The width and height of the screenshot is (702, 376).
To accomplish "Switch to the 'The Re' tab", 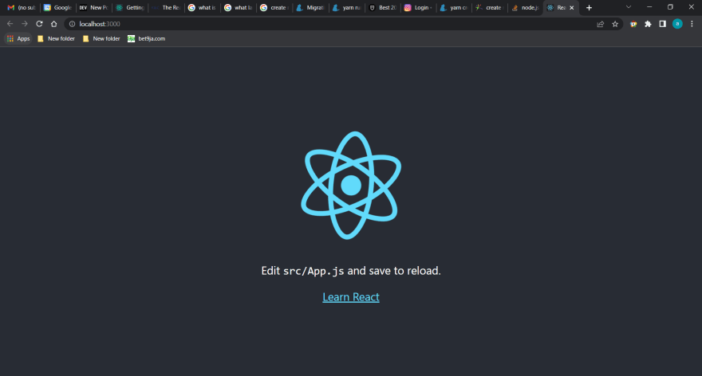I will (x=166, y=8).
